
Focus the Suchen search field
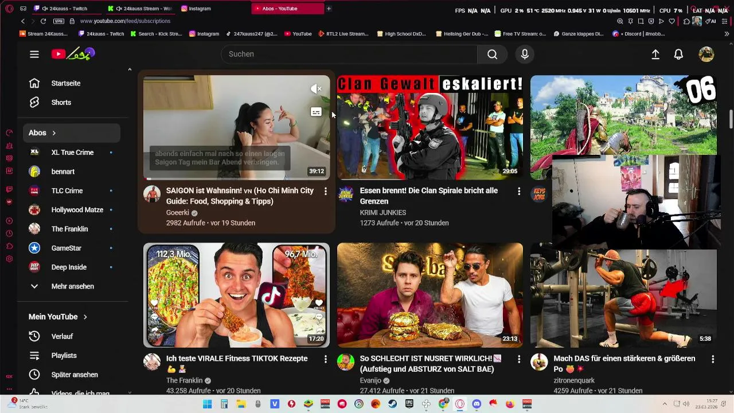(349, 54)
